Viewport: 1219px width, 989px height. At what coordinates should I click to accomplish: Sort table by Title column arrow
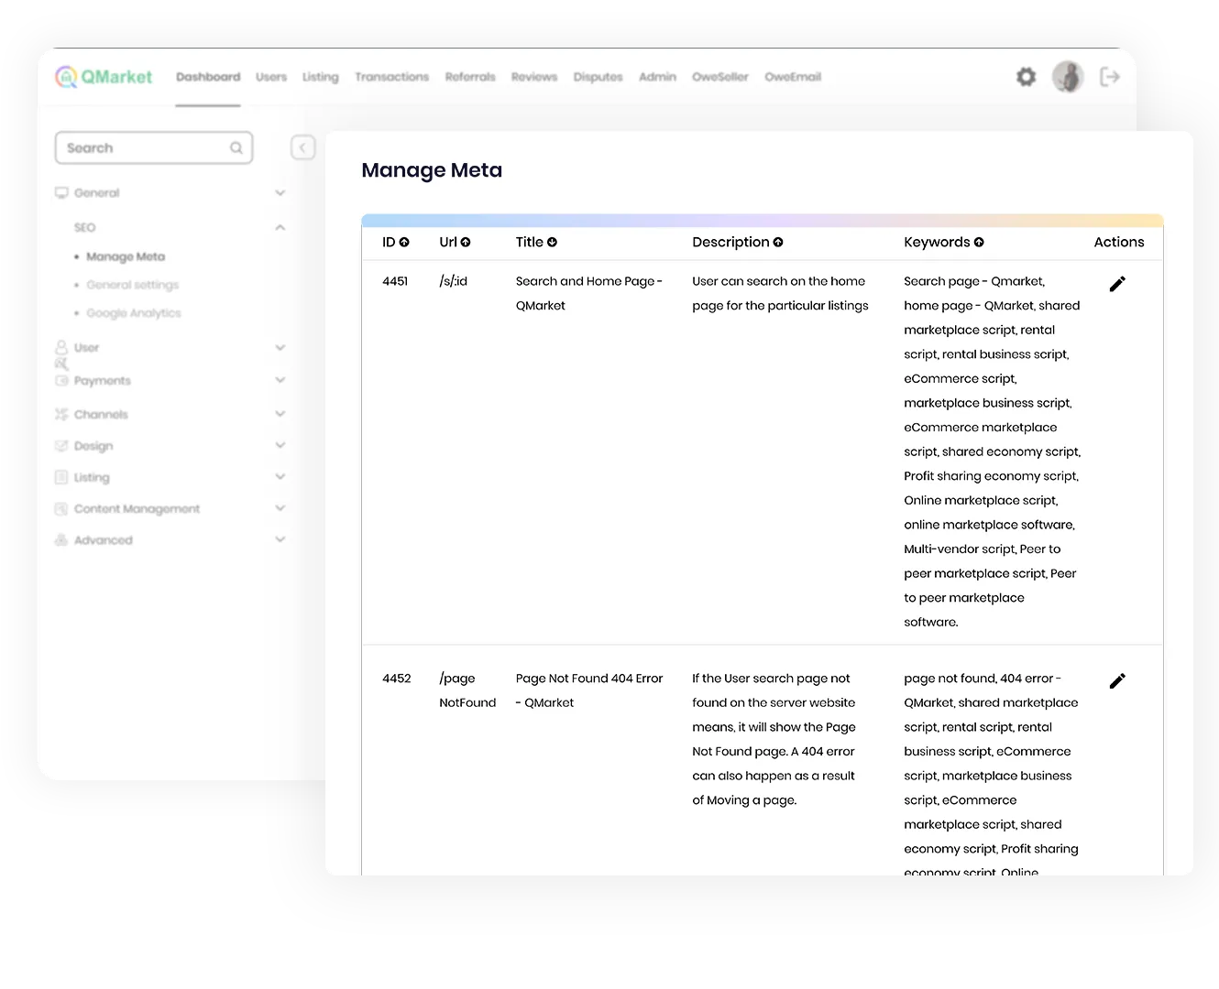click(x=552, y=243)
